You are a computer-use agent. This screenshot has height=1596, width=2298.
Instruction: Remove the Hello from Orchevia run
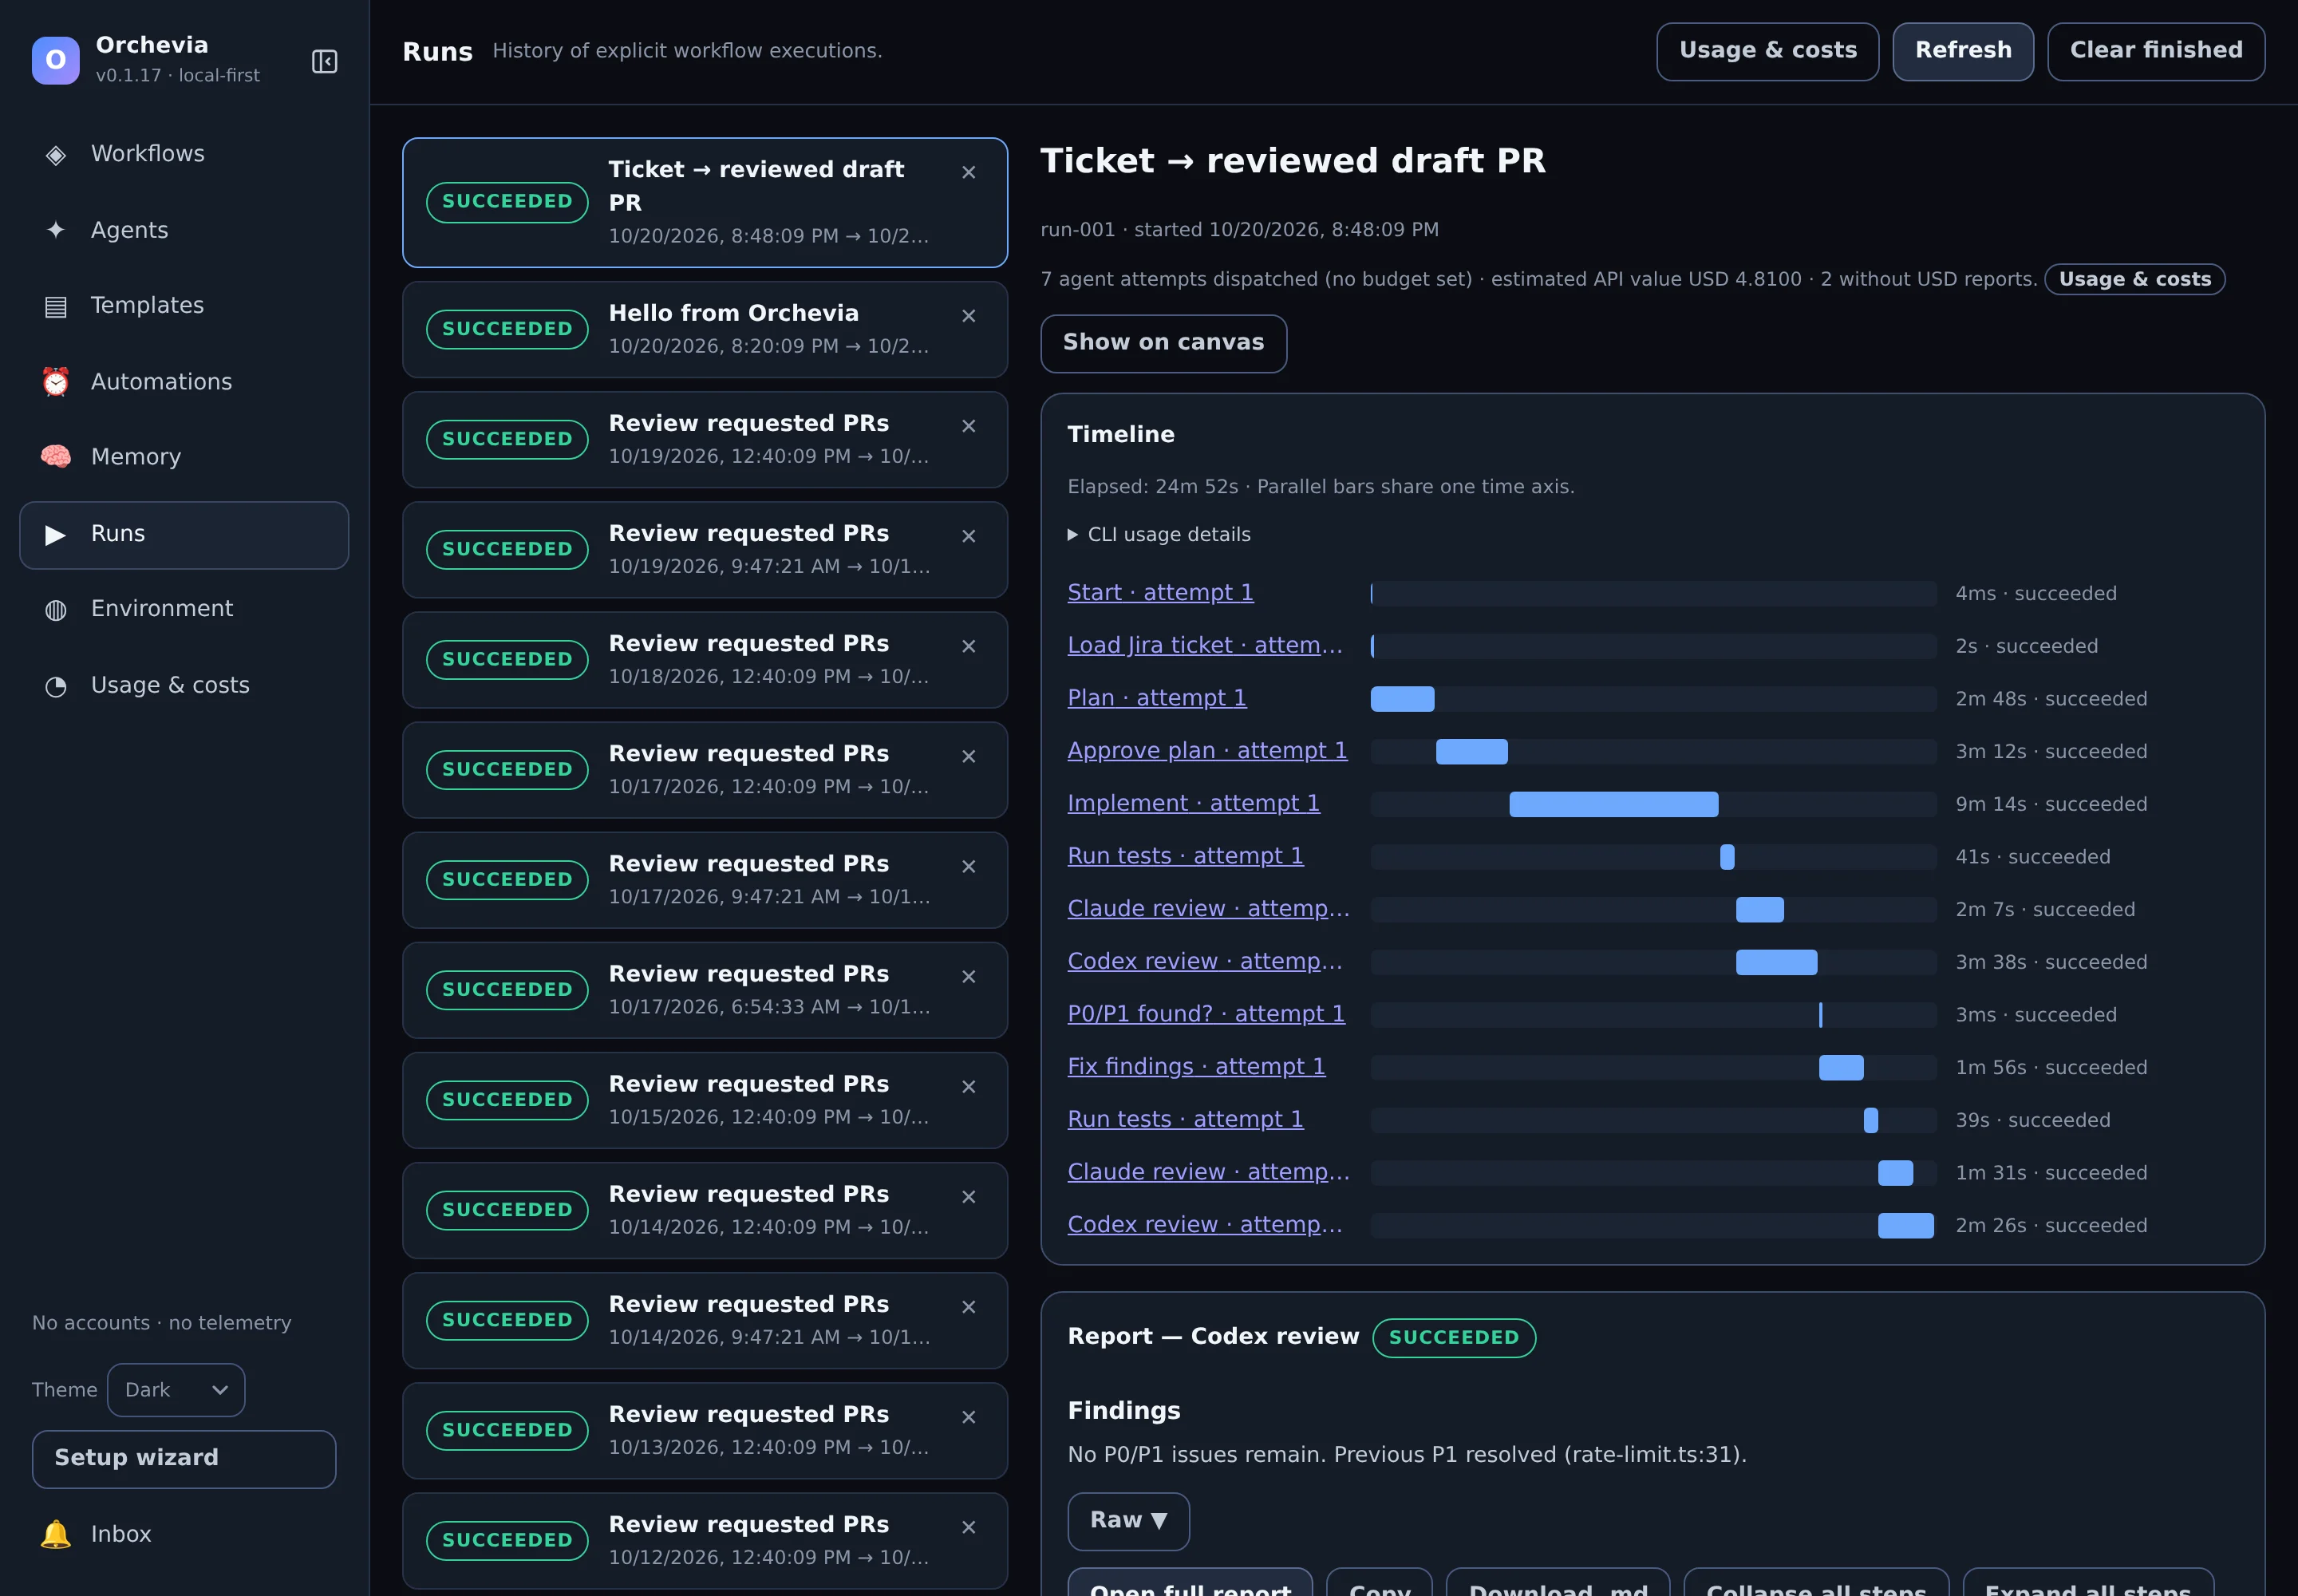(968, 316)
